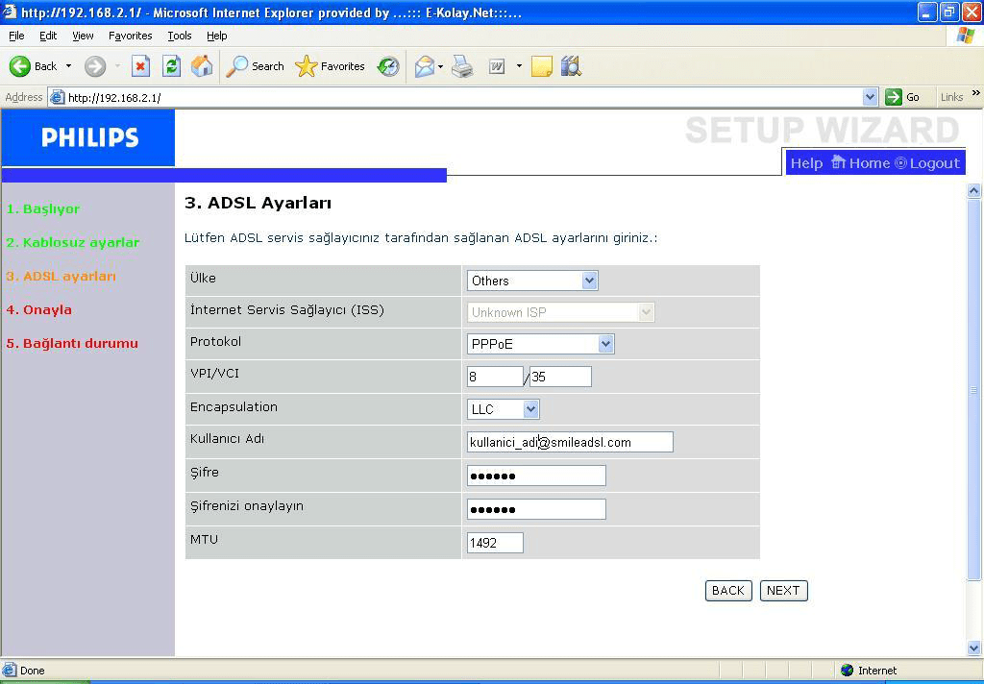Go to the browser Home page icon
The image size is (984, 684).
coord(202,66)
